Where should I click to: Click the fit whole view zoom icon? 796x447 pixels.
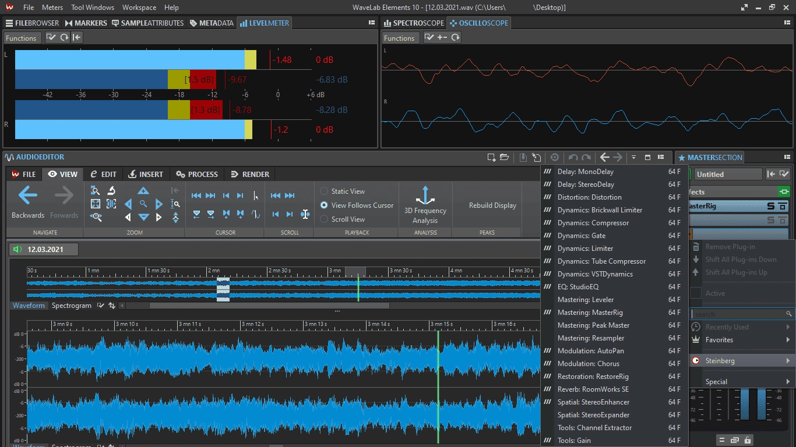(96, 204)
